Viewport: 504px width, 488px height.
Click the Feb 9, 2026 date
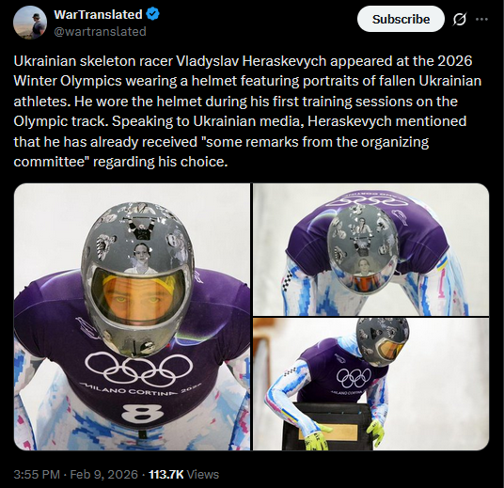(x=103, y=475)
